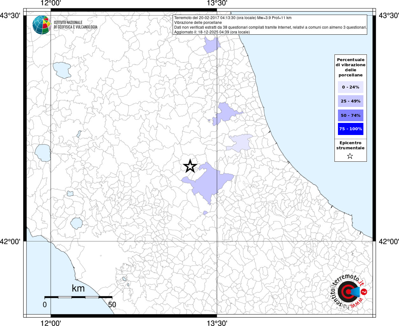This screenshot has width=399, height=326.
Task: Click the left 43°30' latitude label
Action: (10, 16)
